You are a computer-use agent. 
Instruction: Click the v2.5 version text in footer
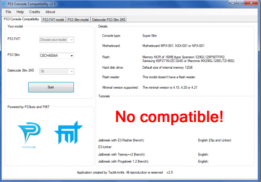point(170,172)
